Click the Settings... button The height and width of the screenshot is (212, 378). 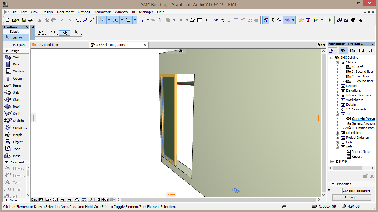pos(351,198)
